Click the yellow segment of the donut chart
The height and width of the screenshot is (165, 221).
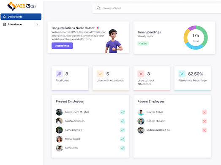pyautogui.click(x=186, y=36)
